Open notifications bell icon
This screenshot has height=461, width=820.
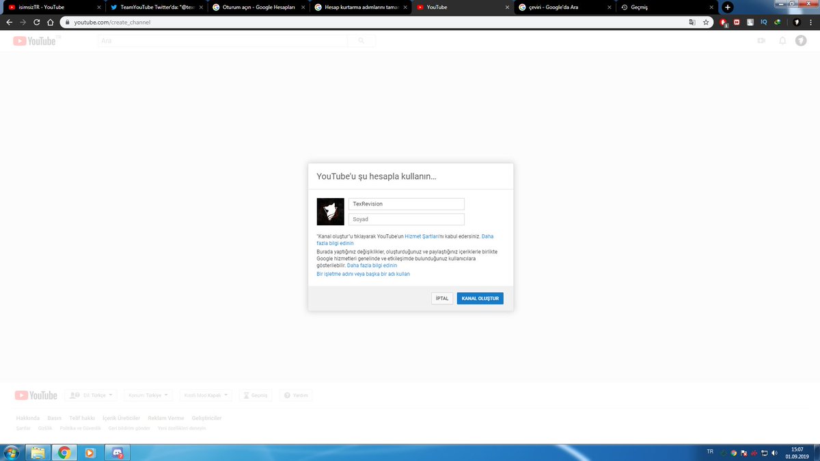782,41
